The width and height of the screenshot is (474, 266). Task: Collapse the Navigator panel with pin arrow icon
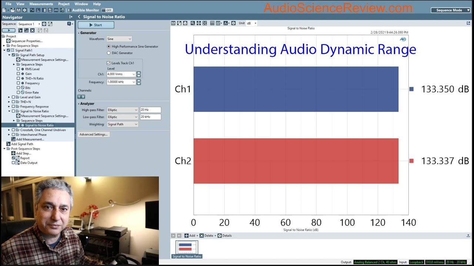71,17
